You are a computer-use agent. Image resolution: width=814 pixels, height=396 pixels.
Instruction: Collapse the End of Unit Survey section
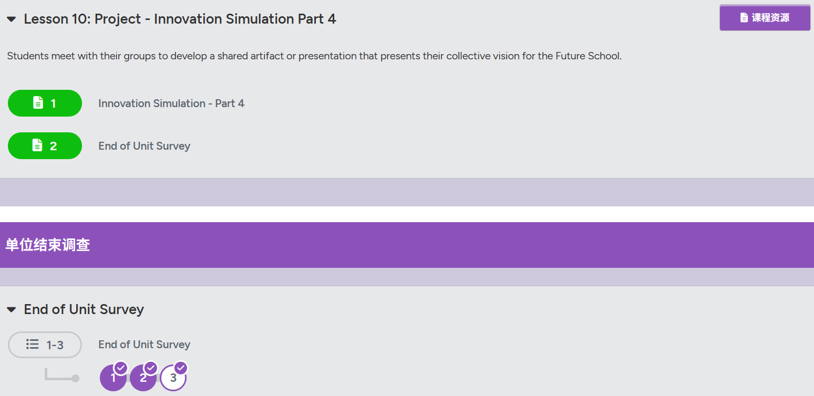tap(11, 310)
